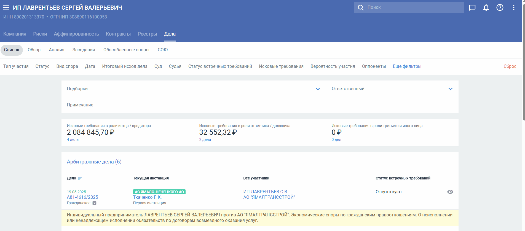Switch to the Заседания sub-tab

coord(84,50)
